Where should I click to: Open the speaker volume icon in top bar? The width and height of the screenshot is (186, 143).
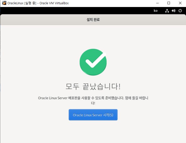coord(173,11)
